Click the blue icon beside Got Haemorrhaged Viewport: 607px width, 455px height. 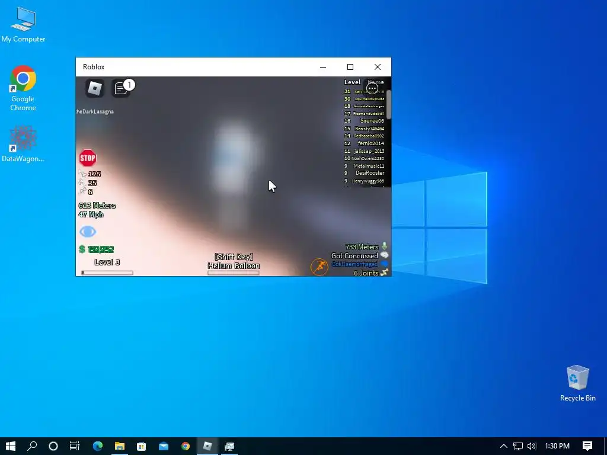click(384, 264)
